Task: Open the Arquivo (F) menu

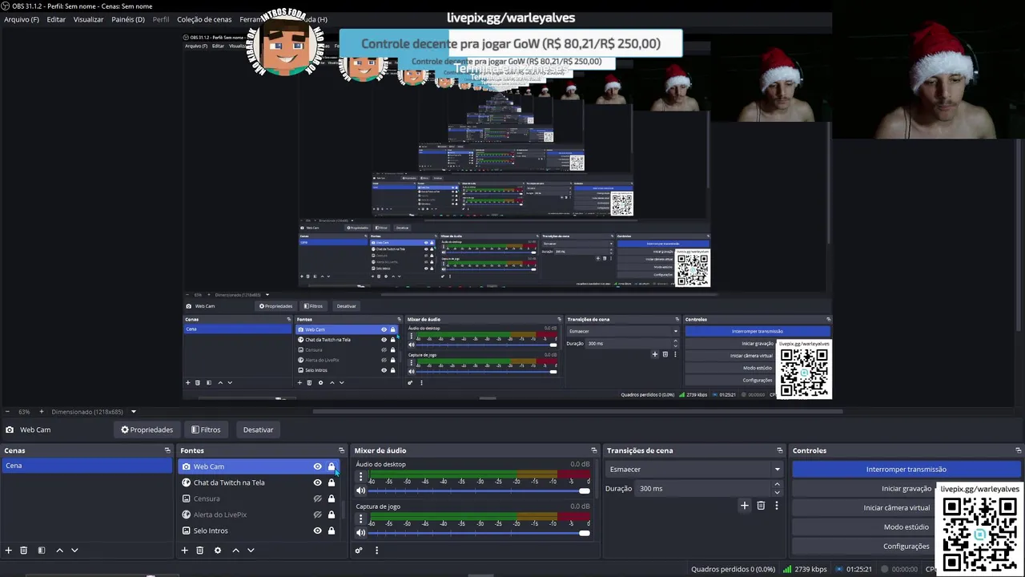Action: pos(22,19)
